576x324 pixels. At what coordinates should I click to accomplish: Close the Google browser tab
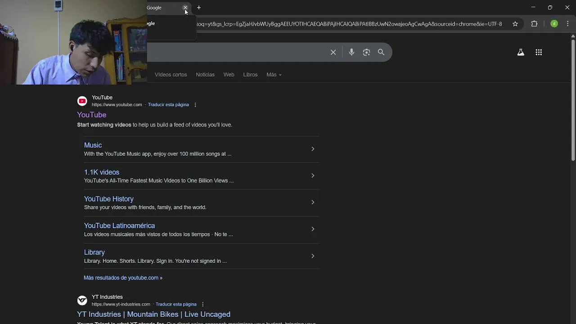point(185,8)
